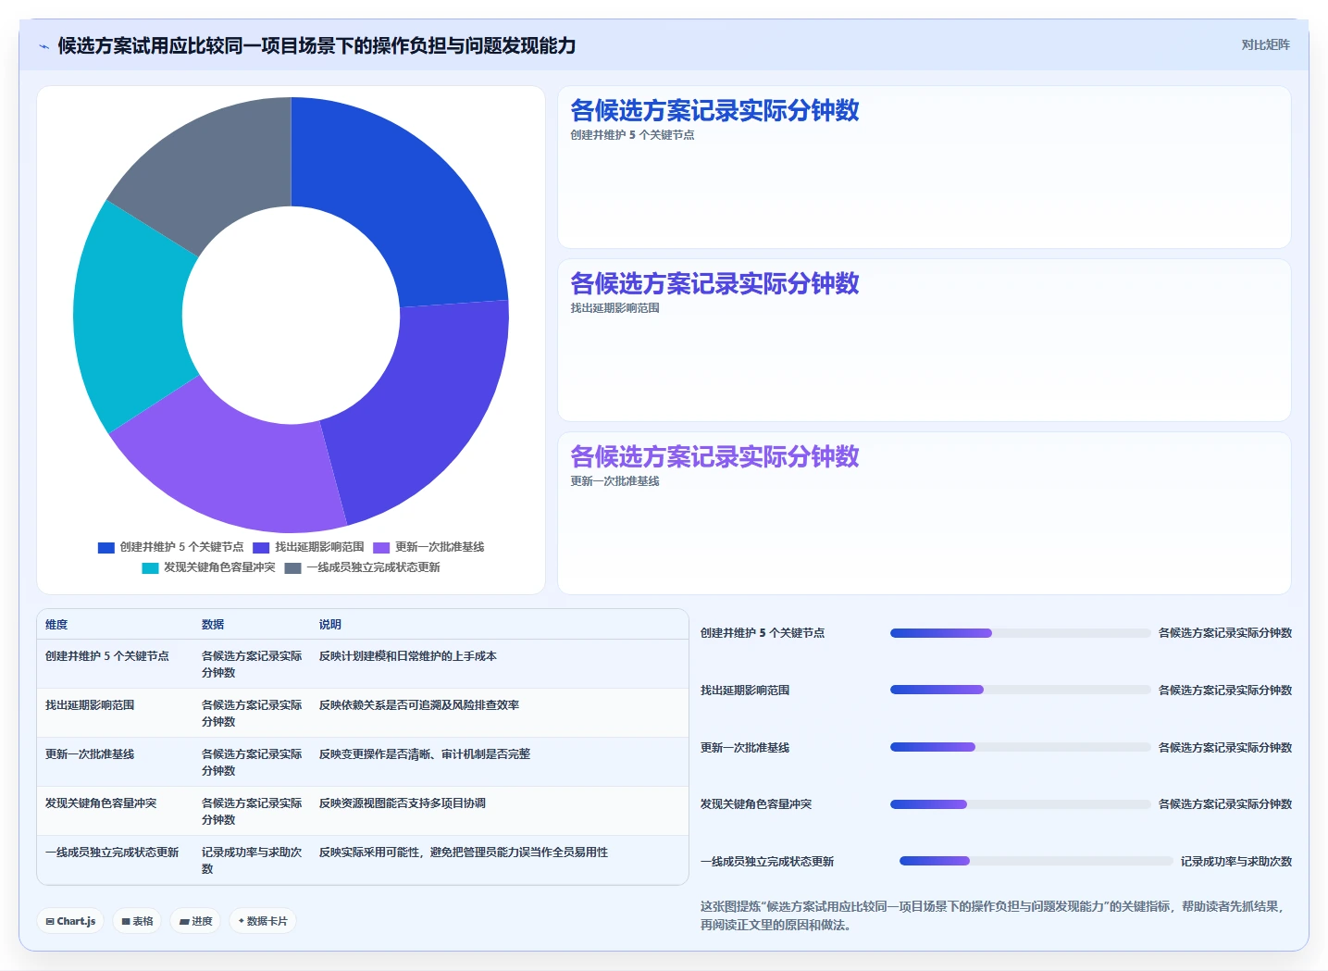Click table cell 记录成功率与求助次数

pos(252,861)
